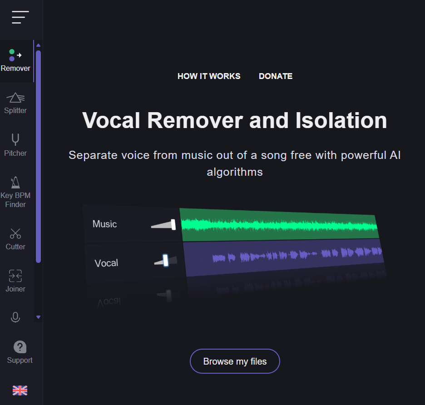Image resolution: width=425 pixels, height=405 pixels.
Task: Open the Support help page
Action: [x=20, y=352]
